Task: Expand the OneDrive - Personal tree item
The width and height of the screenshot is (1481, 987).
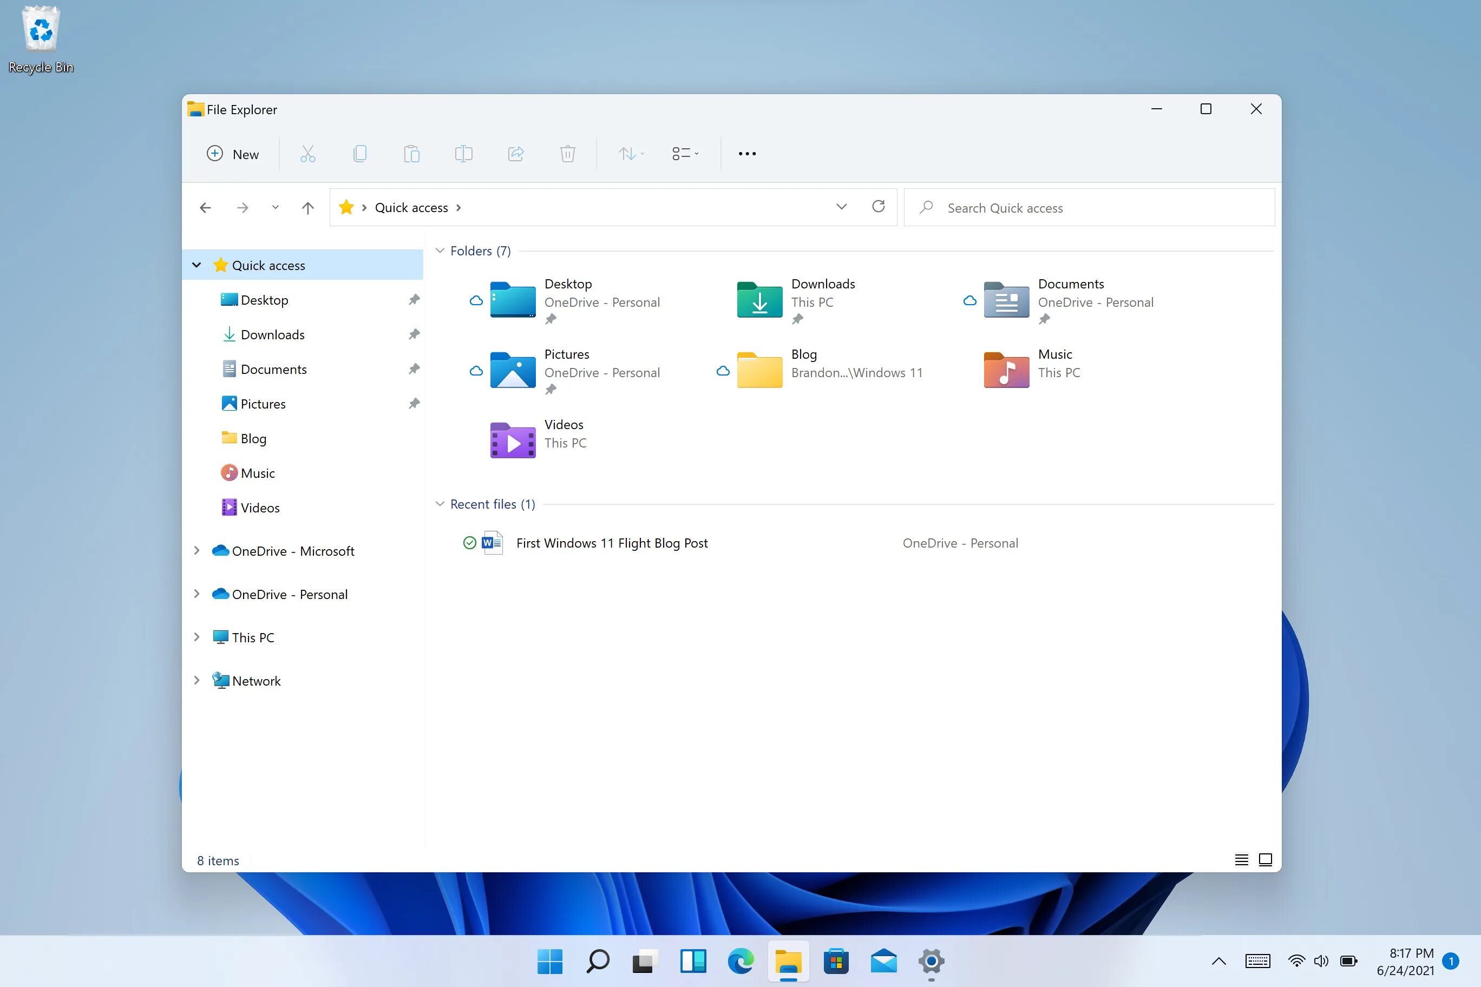Action: coord(195,594)
